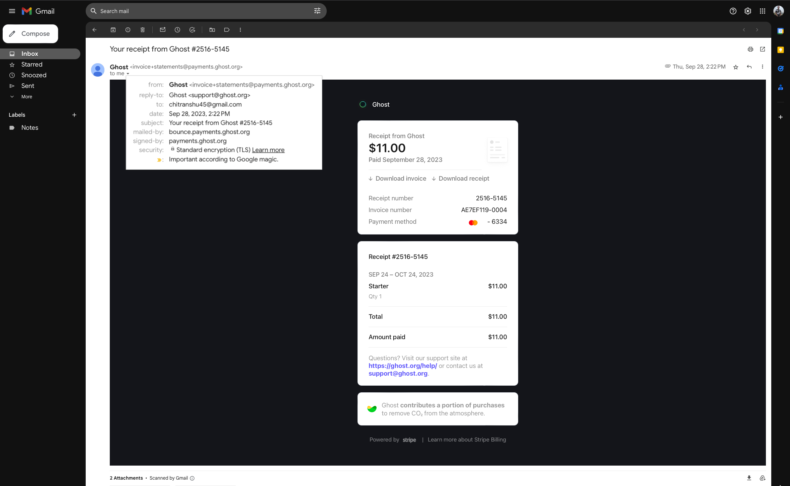Click support@ghost.org email link
Viewport: 790px width, 486px height.
[x=398, y=373]
